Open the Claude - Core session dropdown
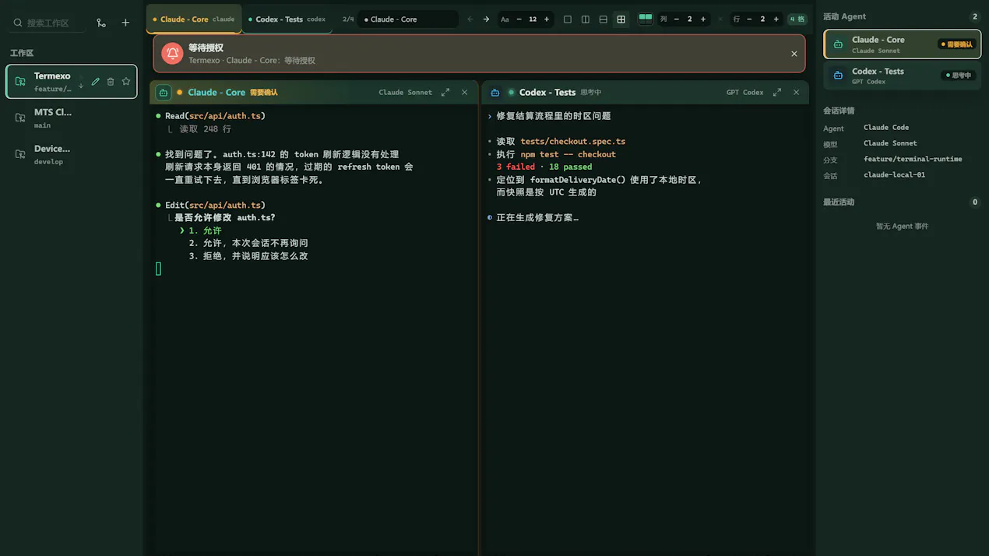Viewport: 989px width, 556px height. 408,19
